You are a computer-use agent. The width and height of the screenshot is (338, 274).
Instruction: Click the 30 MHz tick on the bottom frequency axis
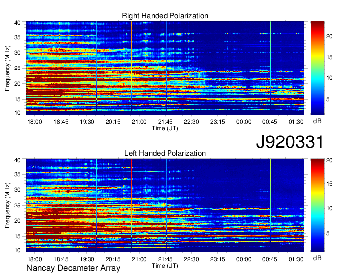18,190
